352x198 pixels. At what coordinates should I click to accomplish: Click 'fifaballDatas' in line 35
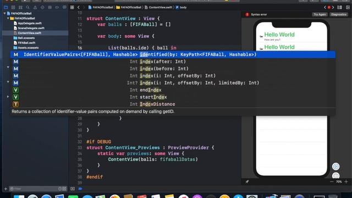[x=177, y=159]
